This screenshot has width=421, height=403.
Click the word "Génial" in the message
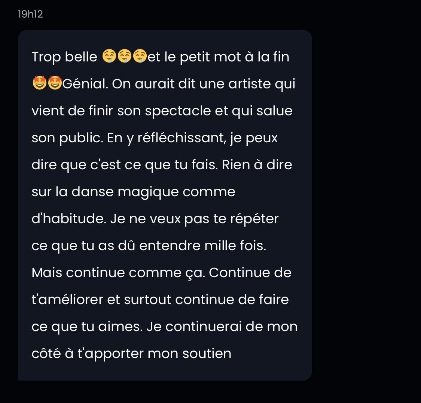[x=85, y=84]
